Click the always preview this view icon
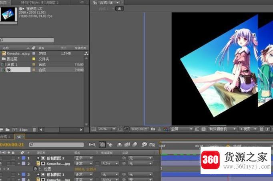Screen dimensions: 273x181 pyautogui.click(x=94, y=129)
